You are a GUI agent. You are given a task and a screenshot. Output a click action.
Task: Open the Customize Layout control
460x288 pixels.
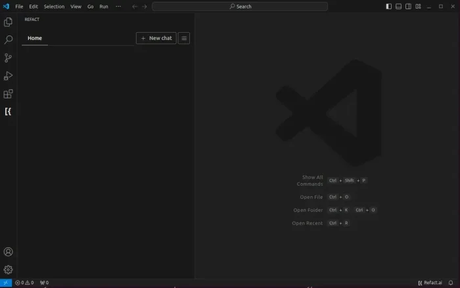pos(418,7)
